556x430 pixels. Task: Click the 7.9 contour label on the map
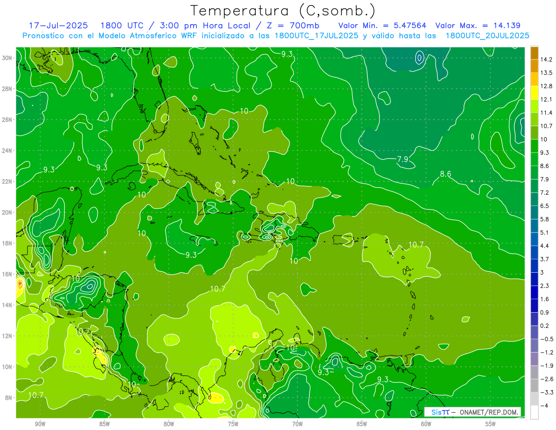(403, 160)
